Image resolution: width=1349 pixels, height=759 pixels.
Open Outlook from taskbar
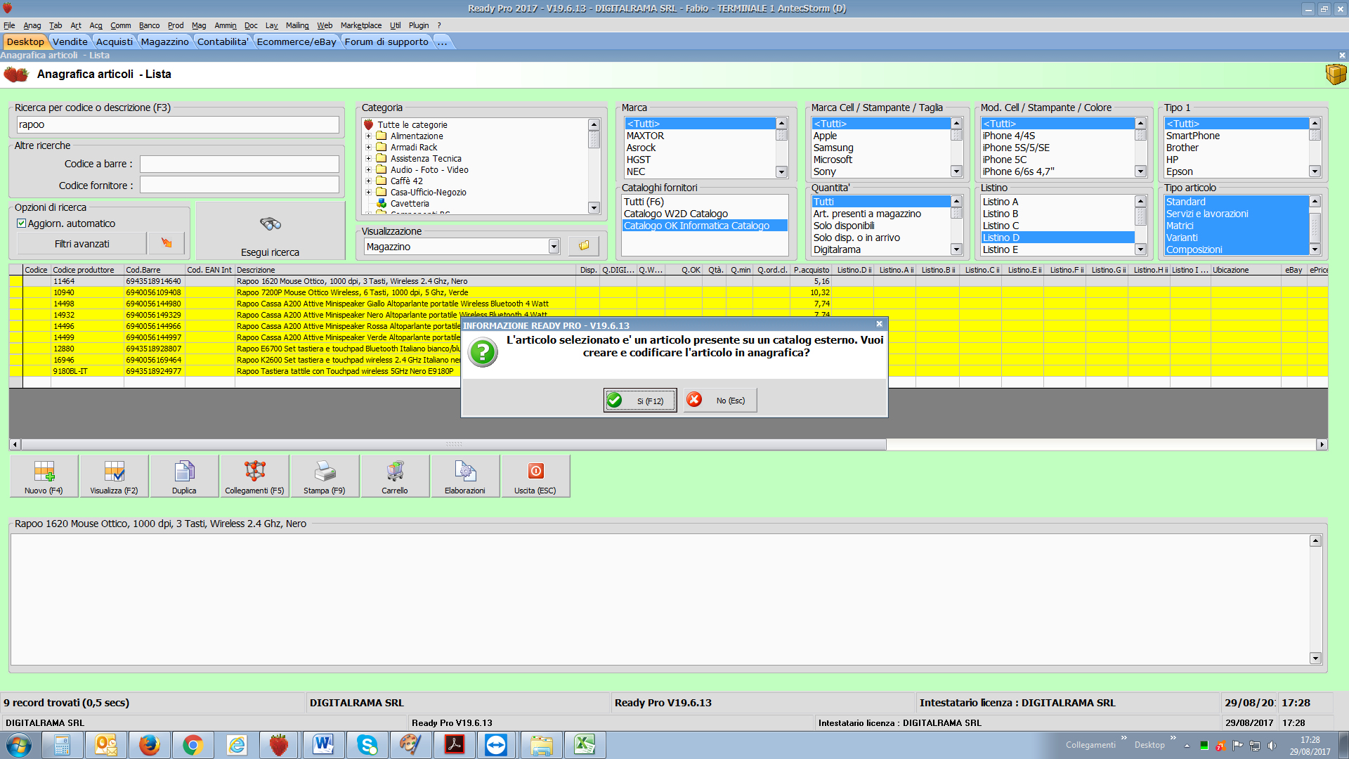point(105,745)
